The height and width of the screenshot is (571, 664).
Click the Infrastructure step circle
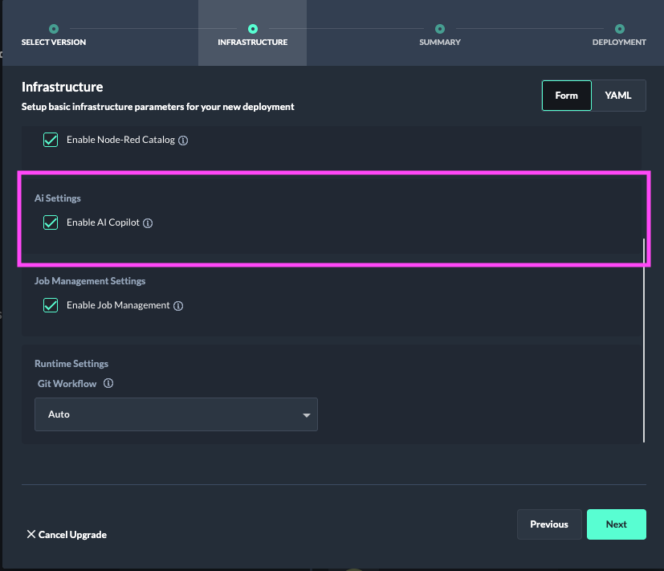(x=253, y=29)
